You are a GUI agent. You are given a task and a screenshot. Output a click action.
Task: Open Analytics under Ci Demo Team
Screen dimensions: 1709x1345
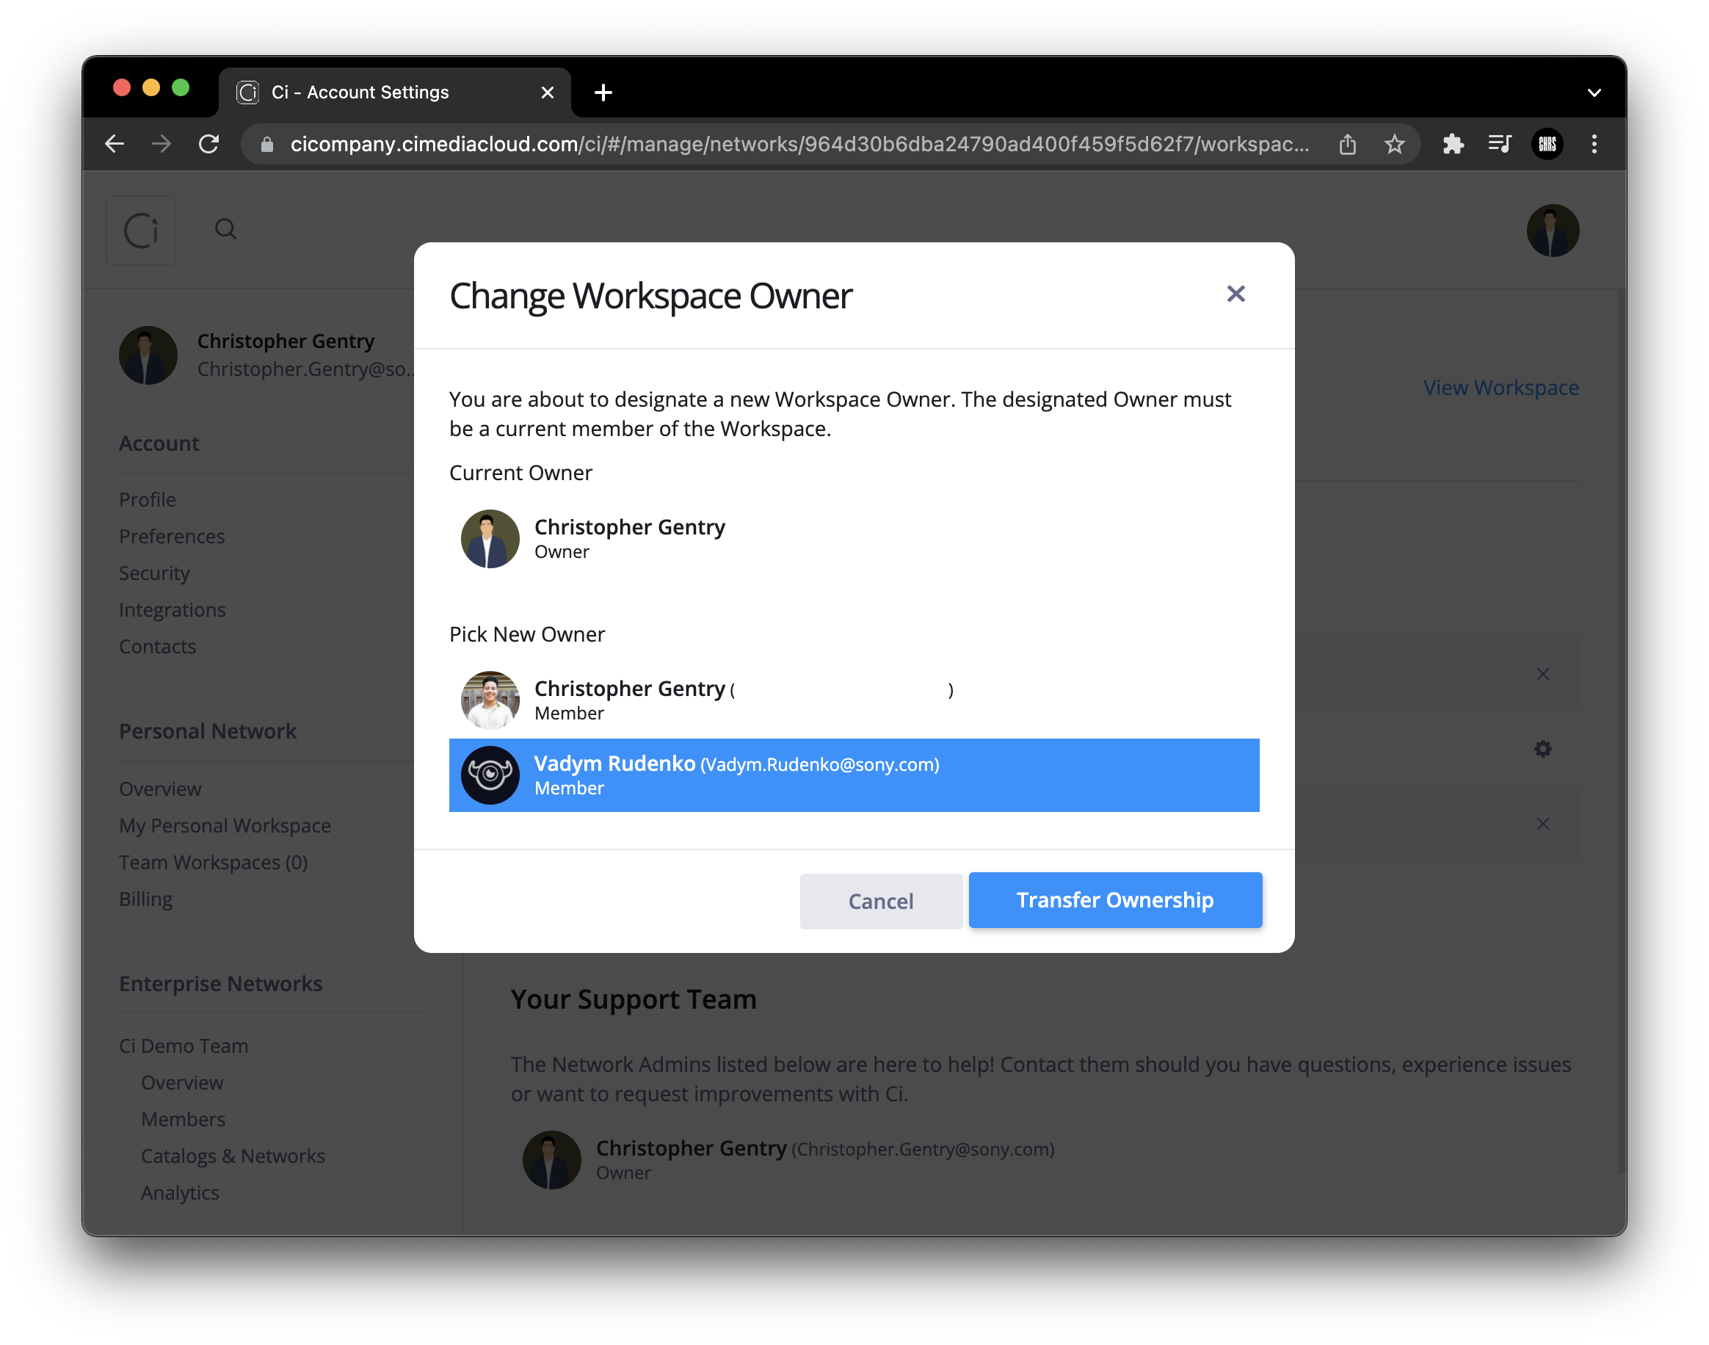click(x=181, y=1193)
